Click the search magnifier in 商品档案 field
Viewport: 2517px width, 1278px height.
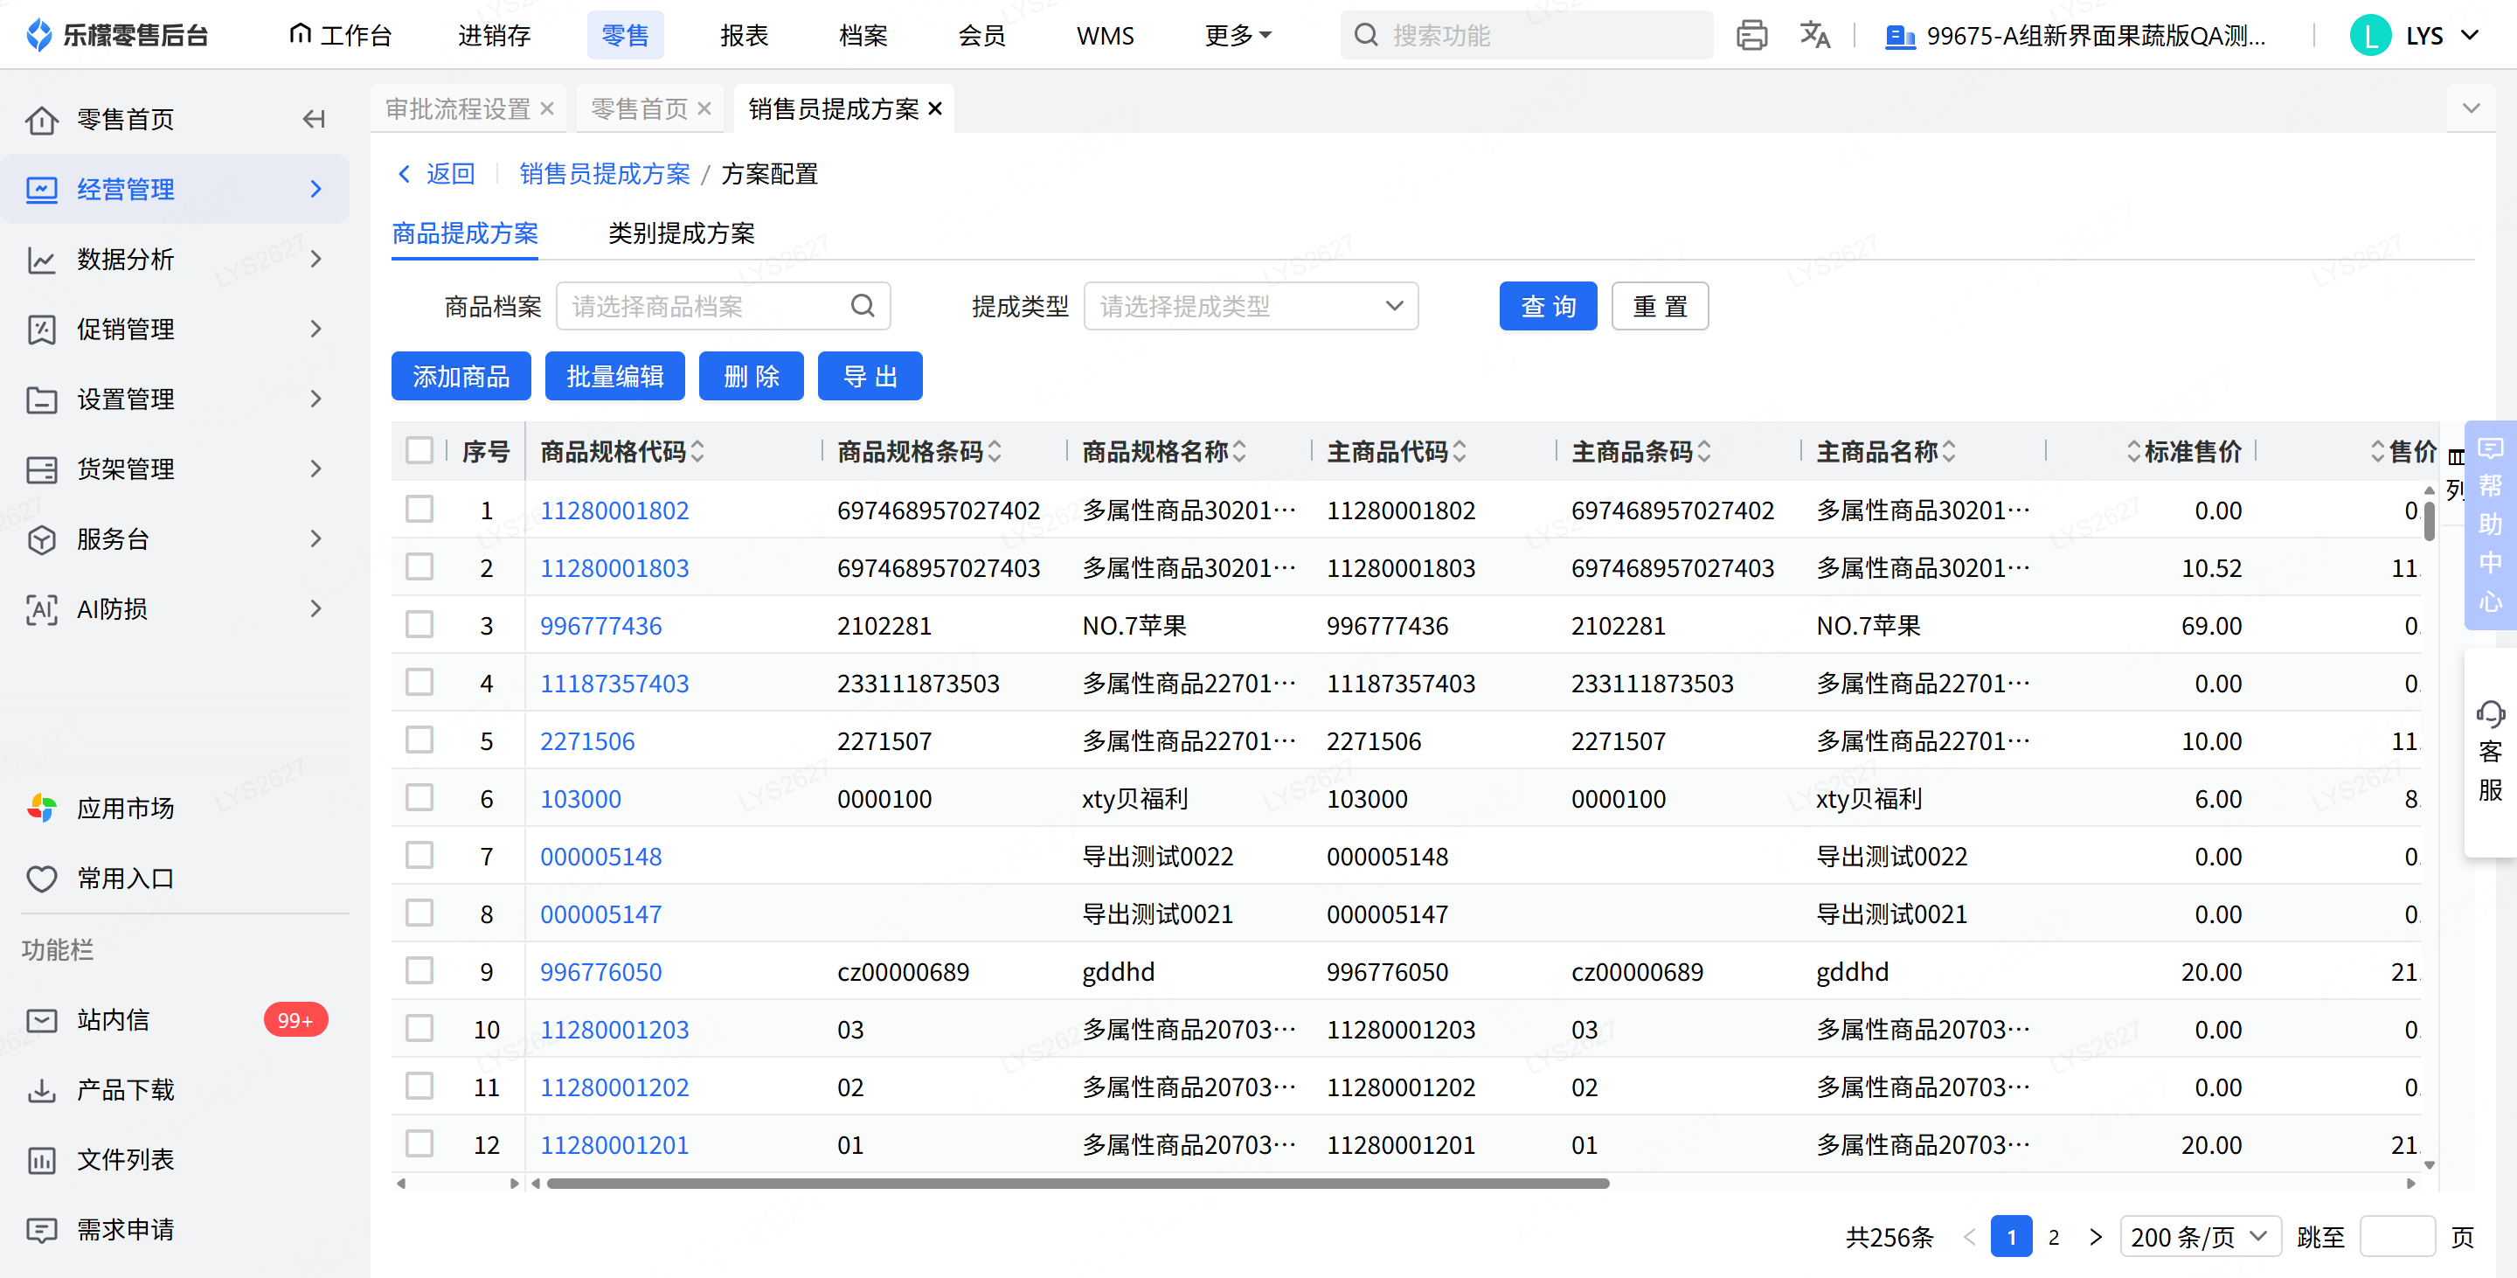pos(862,306)
